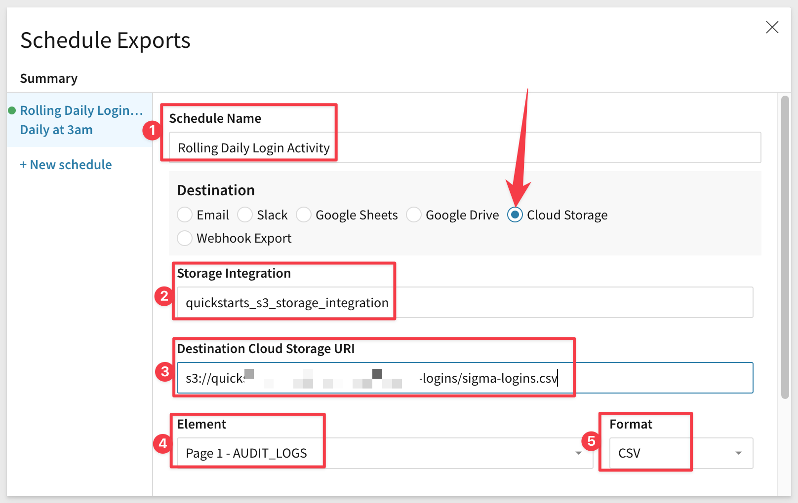Viewport: 798px width, 503px height.
Task: Add a new schedule via + New schedule
Action: [x=66, y=165]
